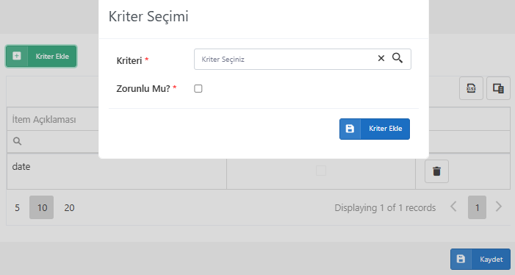Screen dimensions: 515x275
Task: Set page size to 20 records
Action: pos(69,207)
